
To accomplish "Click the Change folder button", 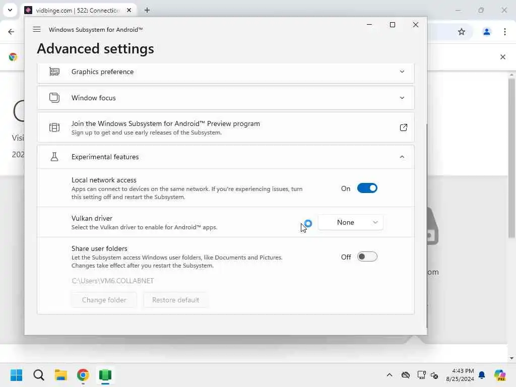I will point(104,300).
